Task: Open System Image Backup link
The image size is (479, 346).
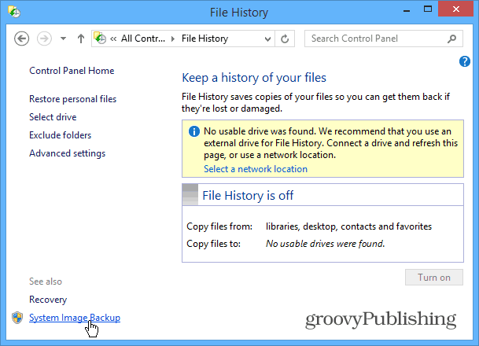Action: pos(75,318)
